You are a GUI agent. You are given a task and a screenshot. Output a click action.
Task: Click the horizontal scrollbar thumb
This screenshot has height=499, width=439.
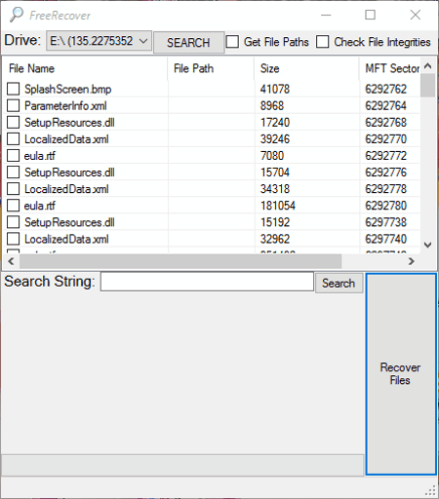click(x=180, y=261)
